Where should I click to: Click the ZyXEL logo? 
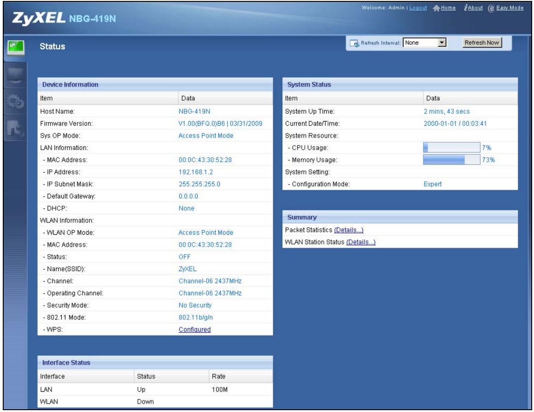tap(39, 18)
